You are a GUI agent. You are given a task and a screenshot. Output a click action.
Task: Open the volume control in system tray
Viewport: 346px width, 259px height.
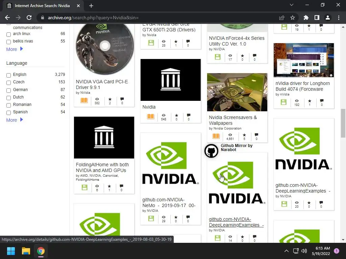[304, 251]
